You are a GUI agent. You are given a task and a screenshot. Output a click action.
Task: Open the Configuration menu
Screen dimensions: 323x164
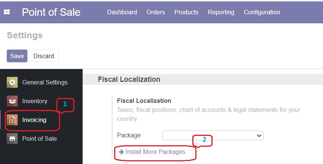click(262, 12)
